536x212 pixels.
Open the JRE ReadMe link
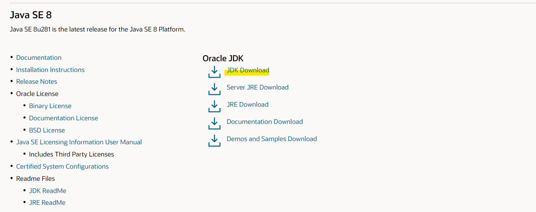47,203
